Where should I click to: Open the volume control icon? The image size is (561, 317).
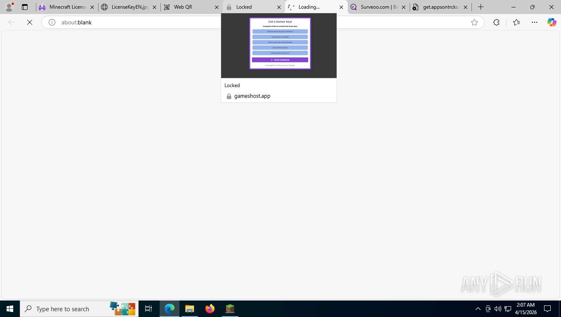tap(498, 309)
